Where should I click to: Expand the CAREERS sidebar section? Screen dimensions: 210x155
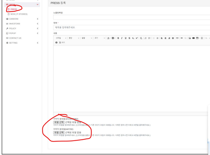coord(37,19)
